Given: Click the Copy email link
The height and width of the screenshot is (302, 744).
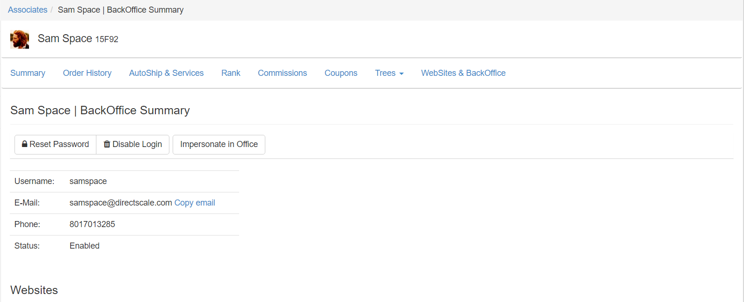Looking at the screenshot, I should [195, 203].
